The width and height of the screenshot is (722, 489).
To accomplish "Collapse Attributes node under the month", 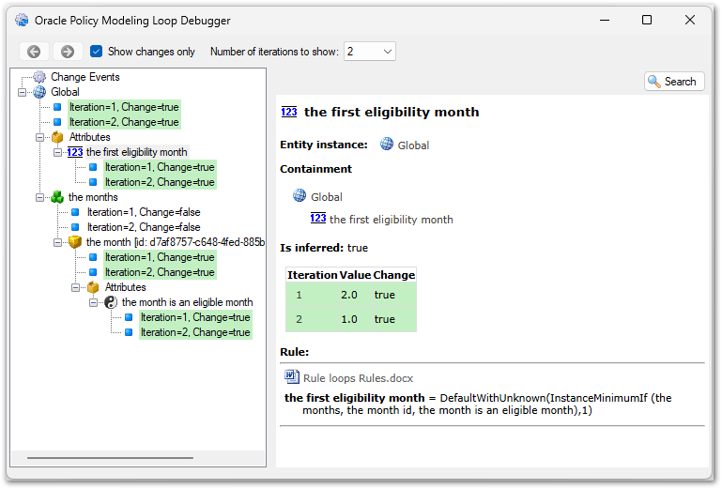I will tap(75, 288).
